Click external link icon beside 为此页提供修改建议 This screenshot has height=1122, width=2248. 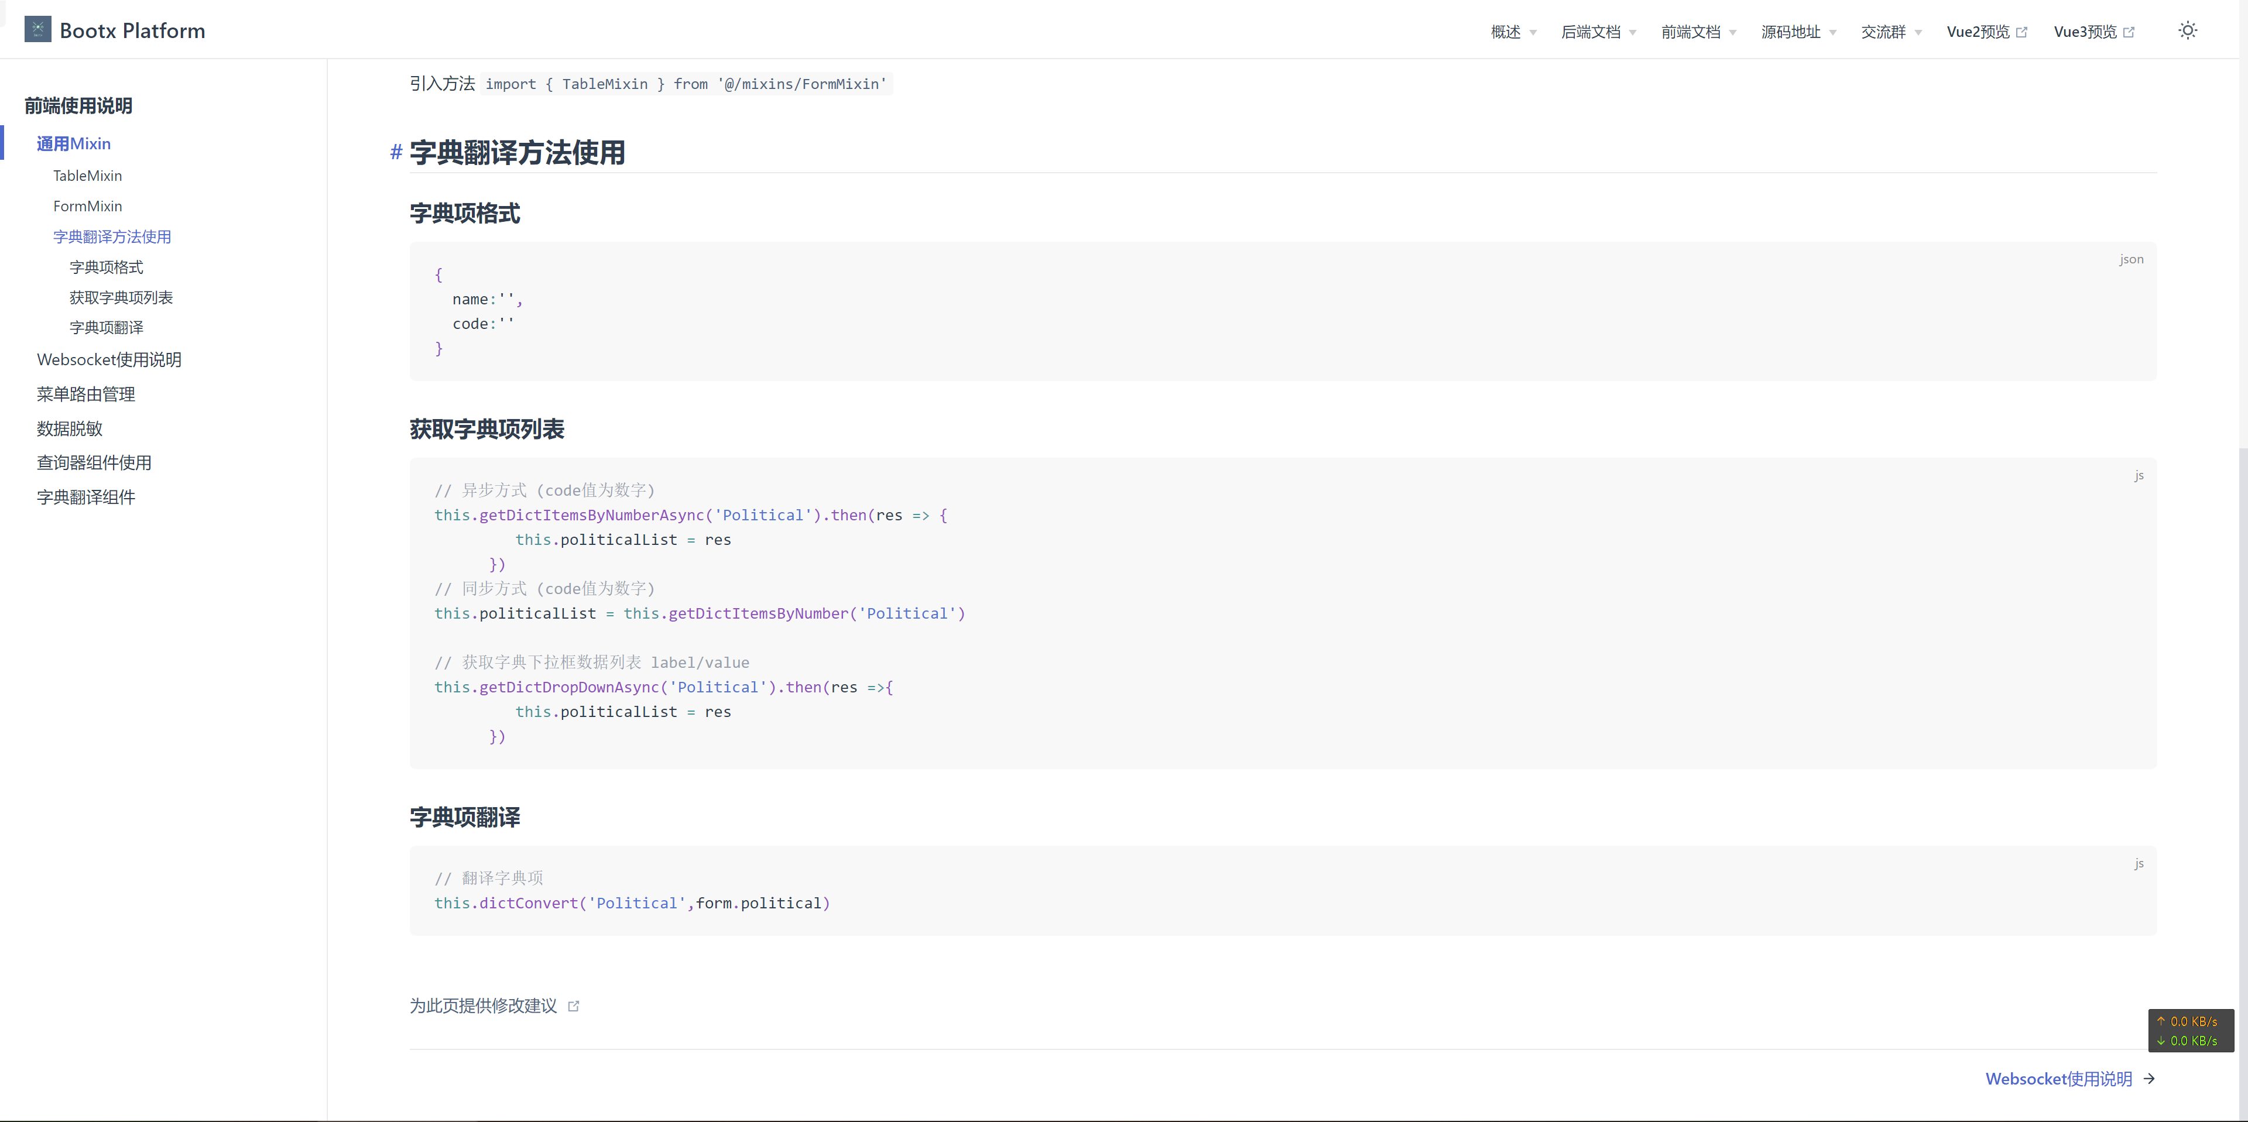[x=573, y=1006]
